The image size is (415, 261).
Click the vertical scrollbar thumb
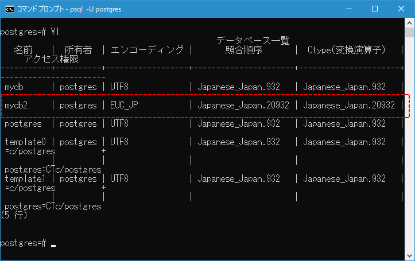click(x=409, y=33)
